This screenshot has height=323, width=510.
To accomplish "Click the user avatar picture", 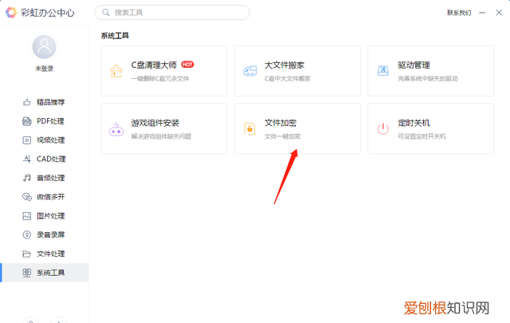I will coord(45,47).
